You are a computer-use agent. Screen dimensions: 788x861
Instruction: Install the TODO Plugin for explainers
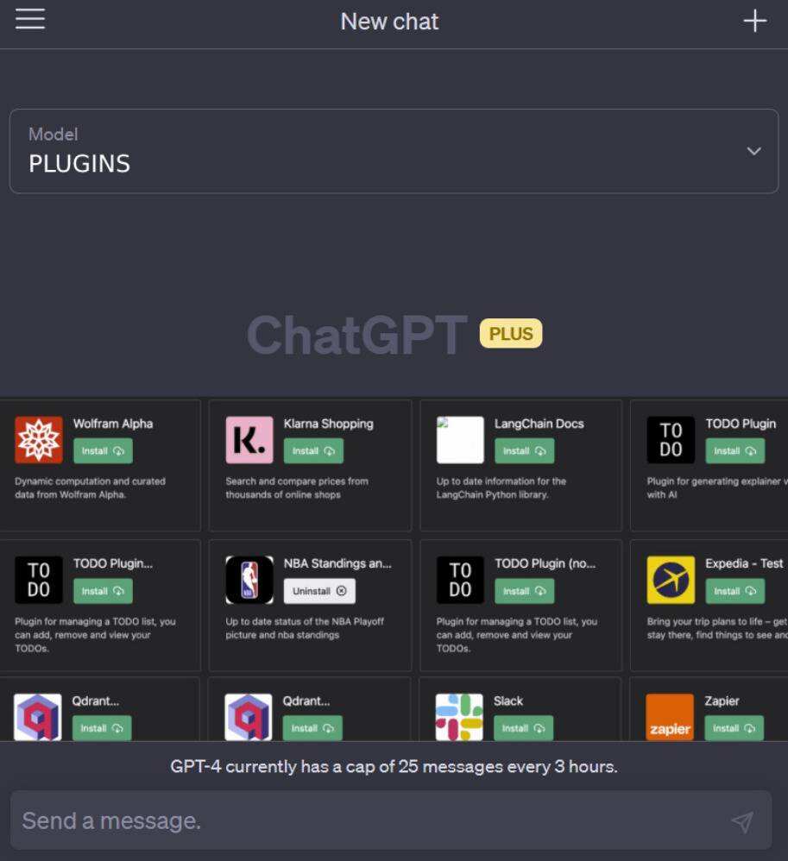tap(734, 451)
